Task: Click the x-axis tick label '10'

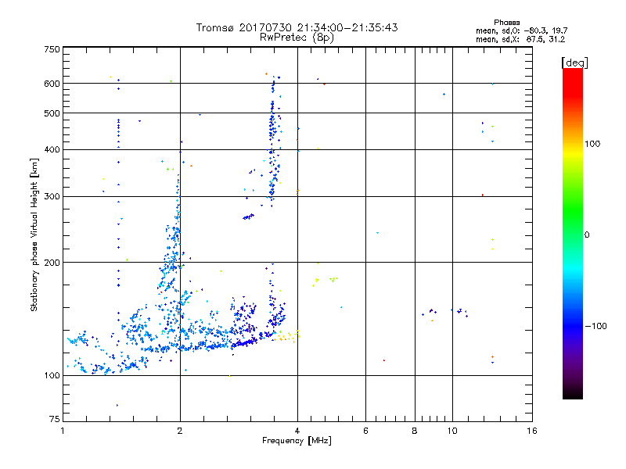Action: tap(452, 431)
